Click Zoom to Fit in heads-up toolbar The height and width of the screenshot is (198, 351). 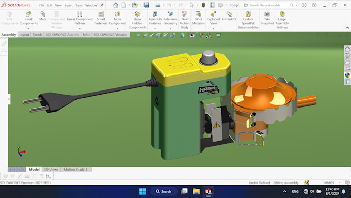[x=138, y=35]
